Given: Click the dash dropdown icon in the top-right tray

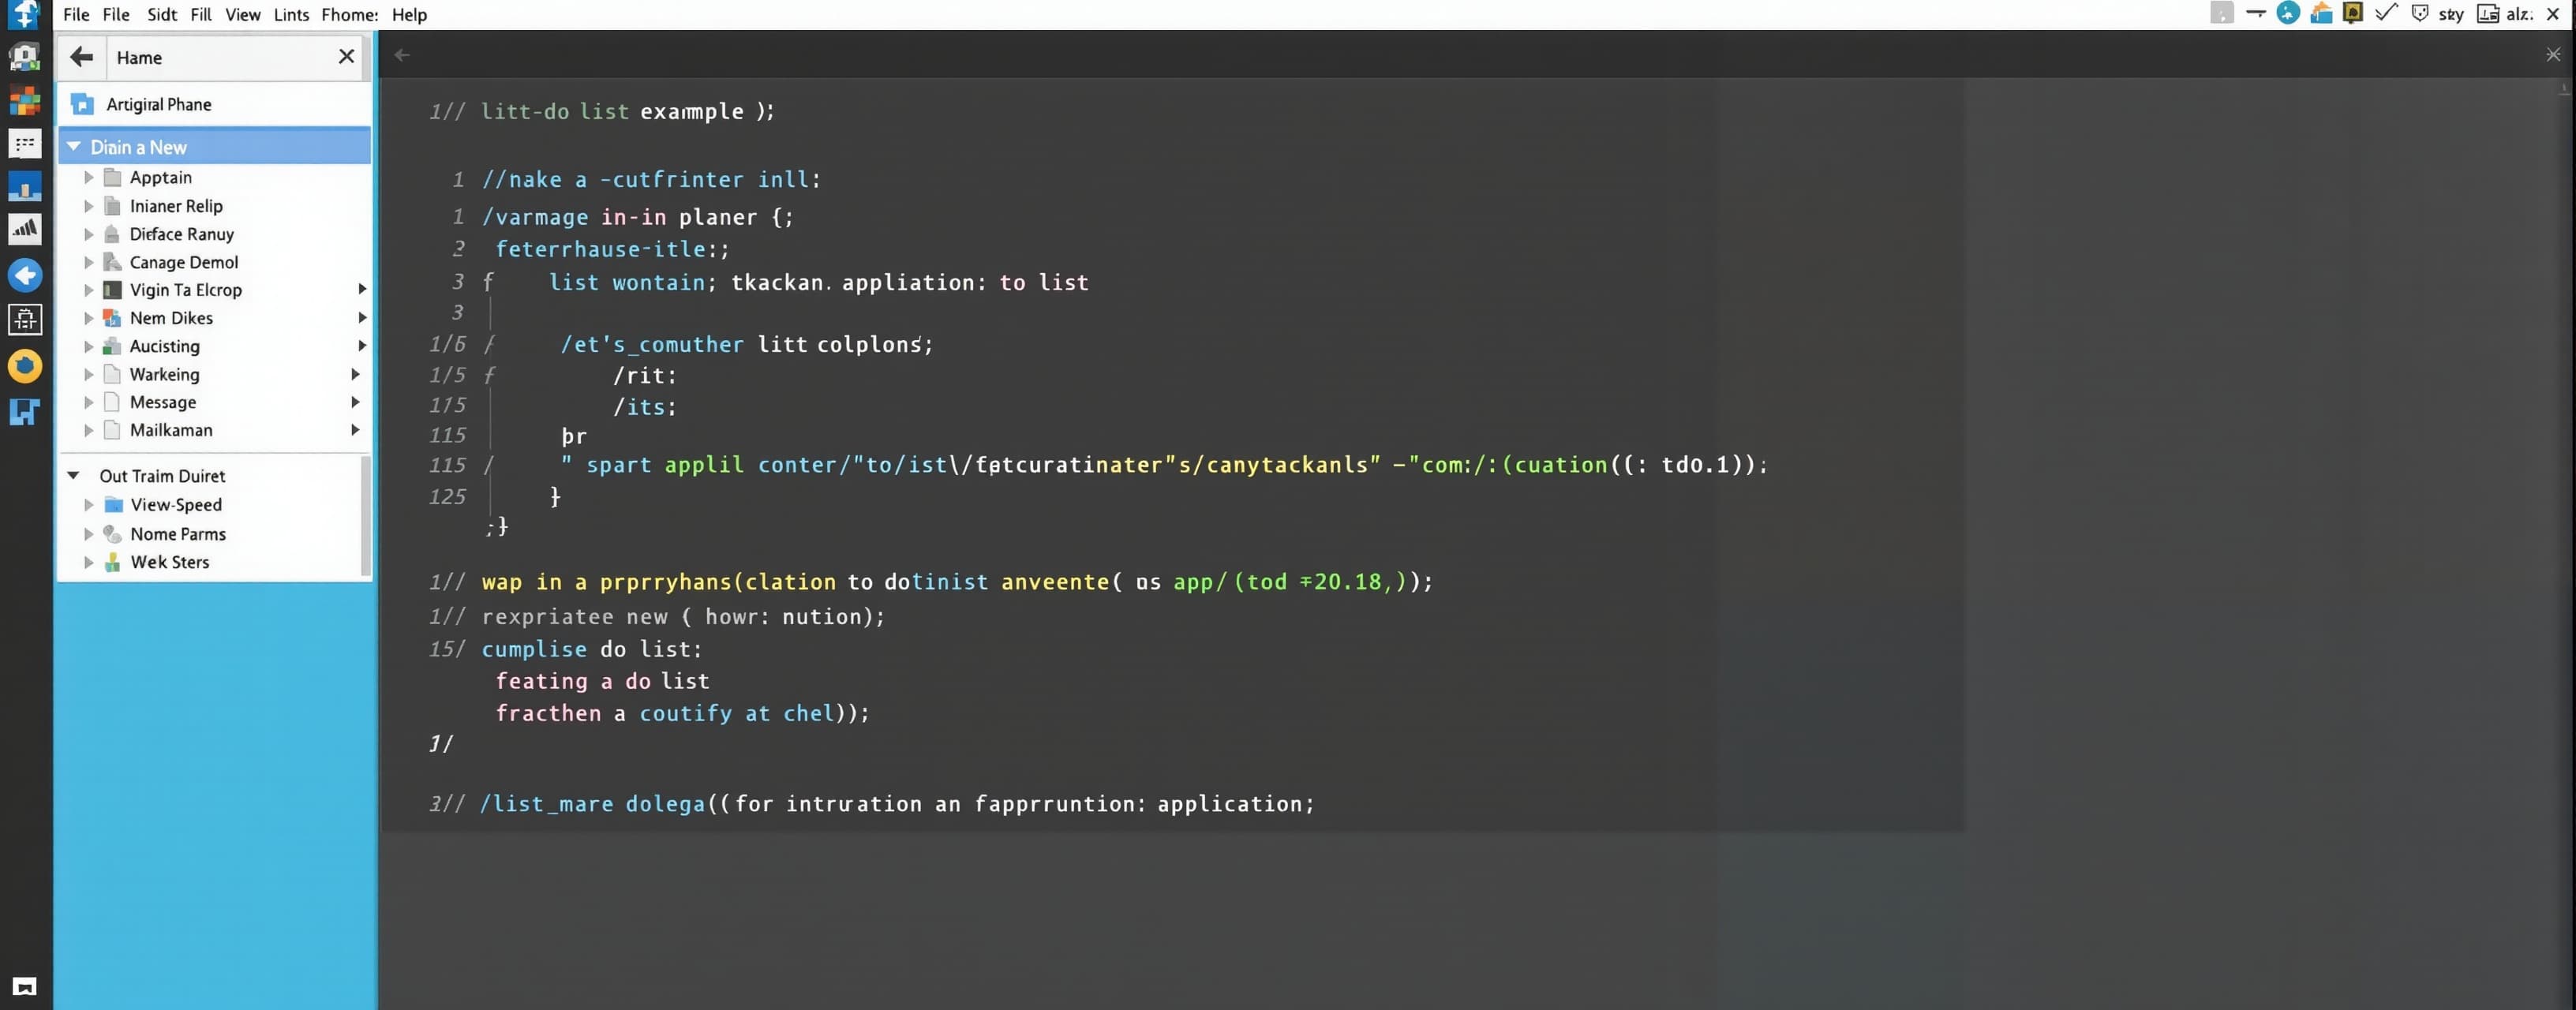Looking at the screenshot, I should pos(2255,13).
